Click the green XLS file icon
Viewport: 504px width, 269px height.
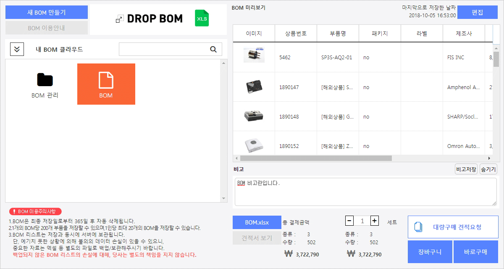pyautogui.click(x=202, y=19)
